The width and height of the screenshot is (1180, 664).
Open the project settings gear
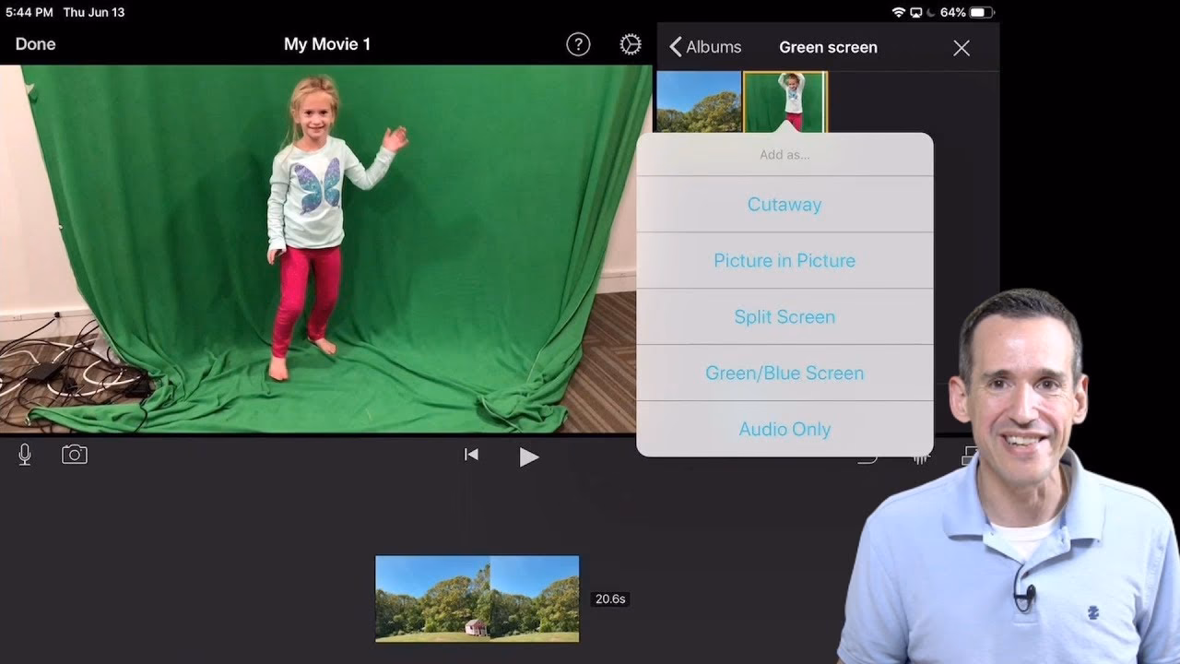(x=630, y=43)
